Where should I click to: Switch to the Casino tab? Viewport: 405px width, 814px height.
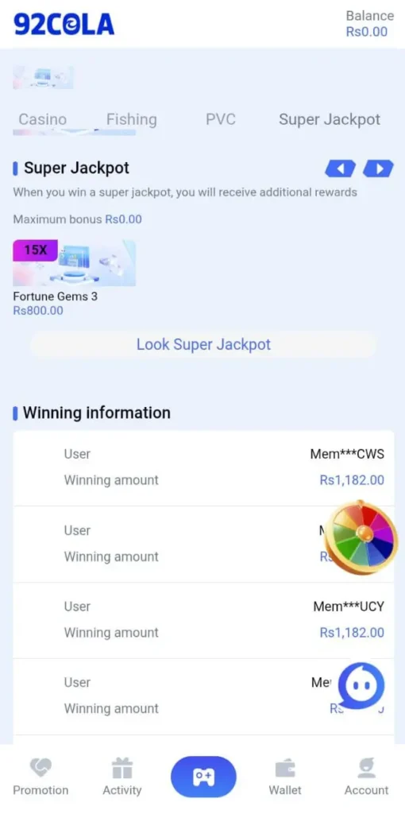43,119
